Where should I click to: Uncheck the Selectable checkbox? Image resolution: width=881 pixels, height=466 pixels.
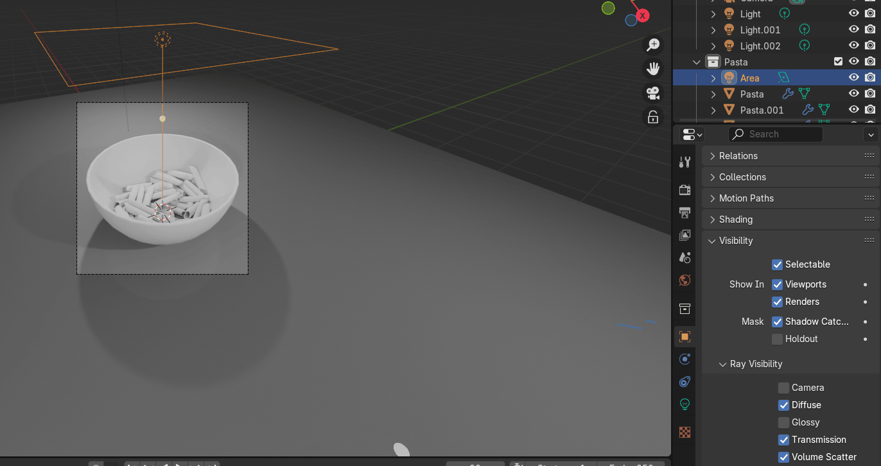click(777, 264)
